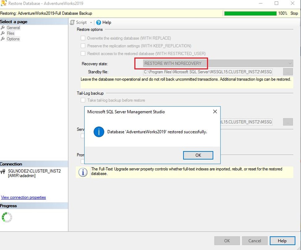Open the Recovery state dropdown
The height and width of the screenshot is (250, 301).
(x=290, y=63)
